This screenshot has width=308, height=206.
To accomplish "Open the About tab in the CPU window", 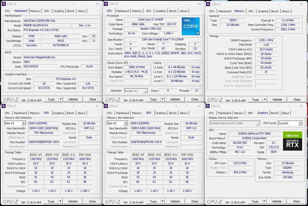I will pyautogui.click(x=184, y=11).
